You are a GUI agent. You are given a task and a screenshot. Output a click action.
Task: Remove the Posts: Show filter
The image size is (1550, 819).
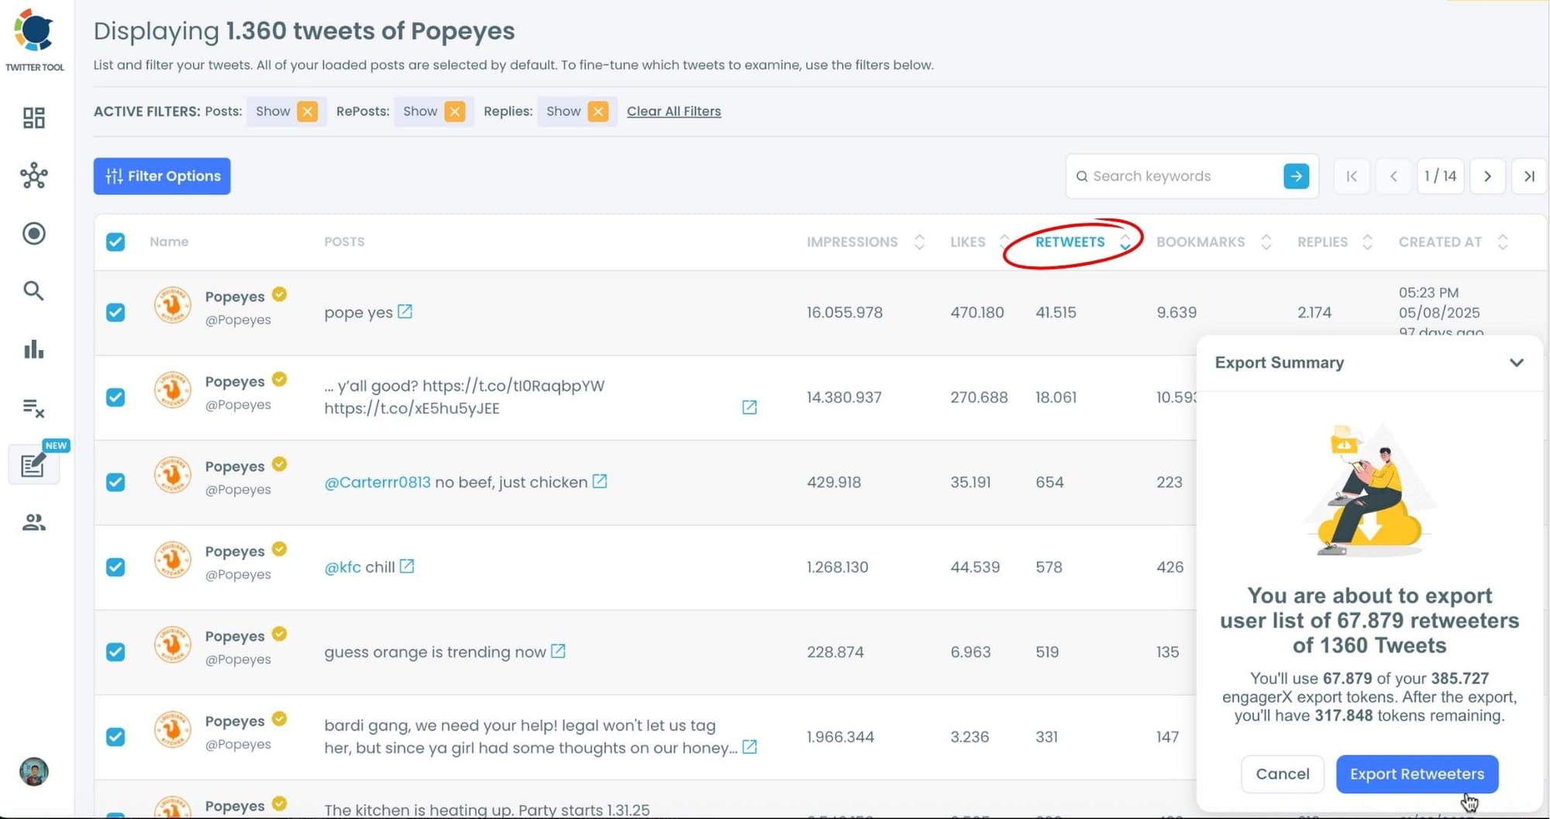click(308, 112)
